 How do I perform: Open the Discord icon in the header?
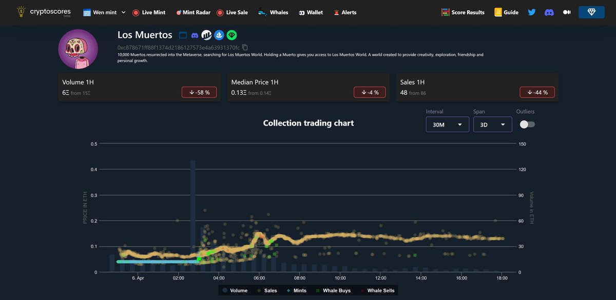549,12
